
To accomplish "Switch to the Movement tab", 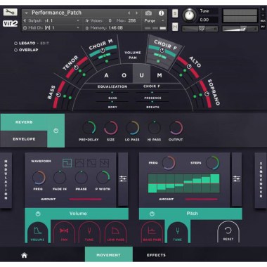I will click(x=109, y=255).
